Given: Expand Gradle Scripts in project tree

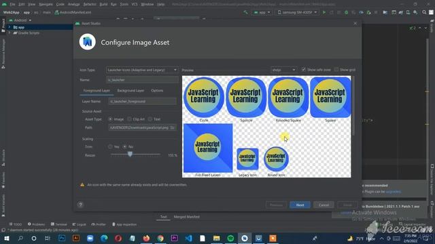Looking at the screenshot, I should point(9,33).
